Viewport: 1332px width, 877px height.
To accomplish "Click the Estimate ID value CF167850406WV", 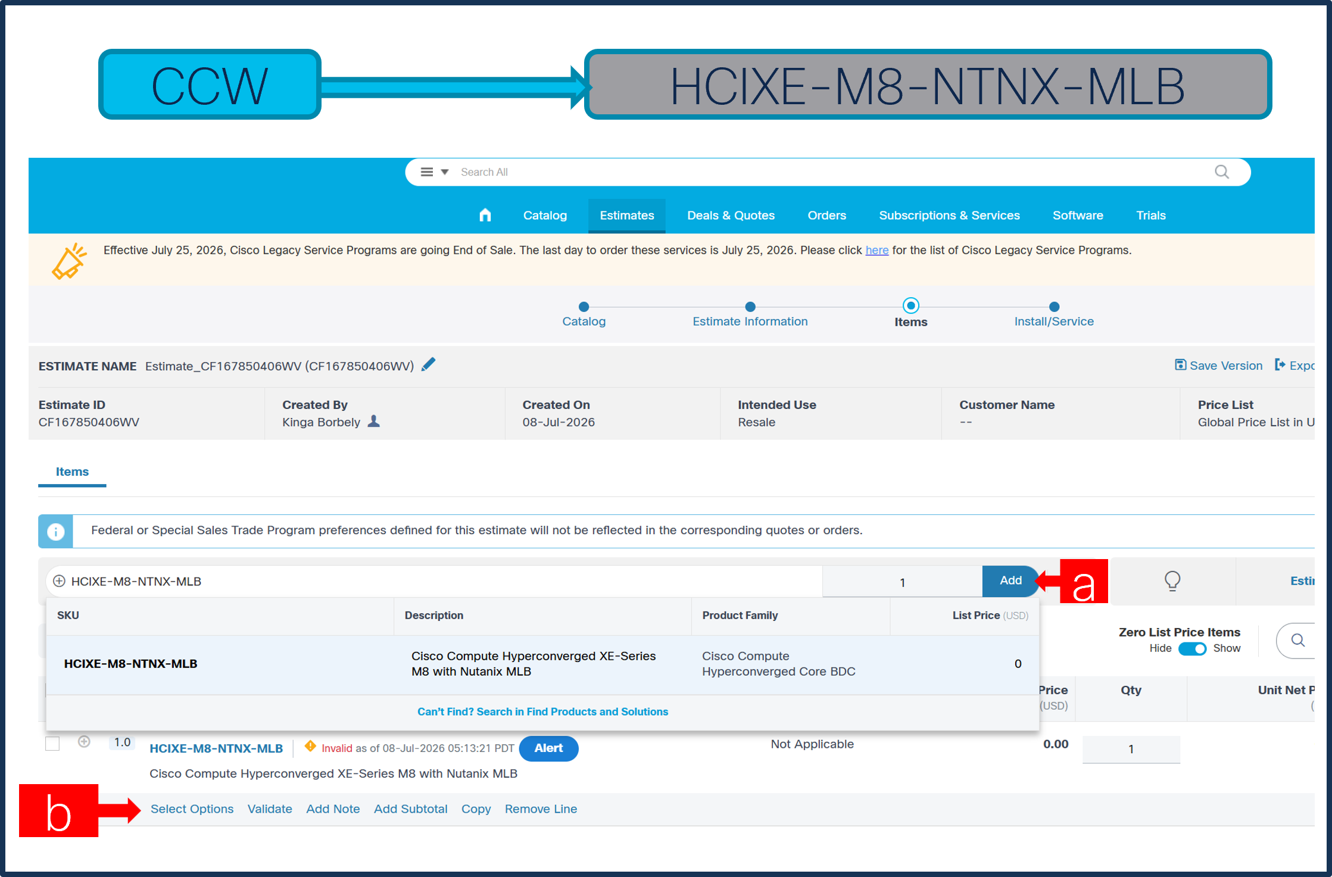I will pyautogui.click(x=89, y=422).
